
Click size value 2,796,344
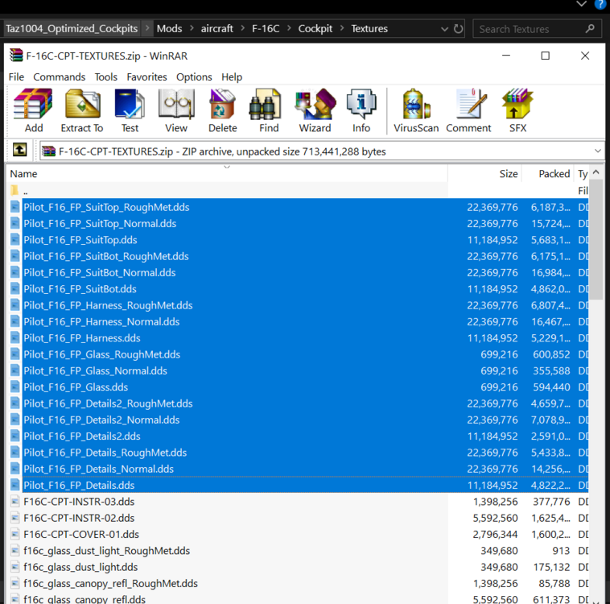pyautogui.click(x=495, y=534)
